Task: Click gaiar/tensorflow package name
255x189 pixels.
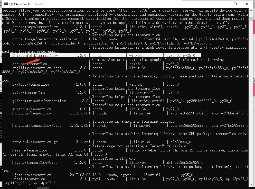Action: coord(29,93)
